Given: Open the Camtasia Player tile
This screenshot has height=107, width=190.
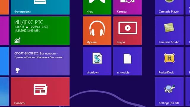Looking at the screenshot, I should click(169, 7).
